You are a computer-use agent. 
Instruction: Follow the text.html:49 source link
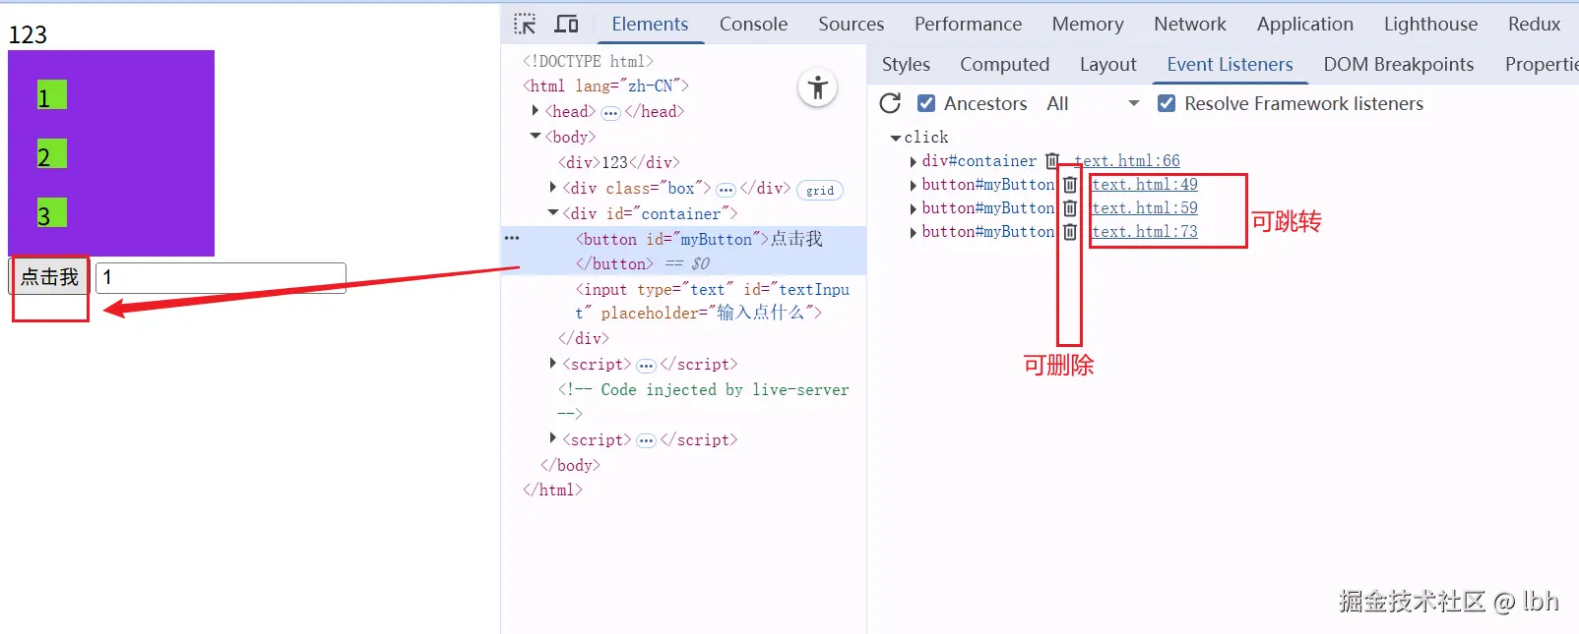1145,184
